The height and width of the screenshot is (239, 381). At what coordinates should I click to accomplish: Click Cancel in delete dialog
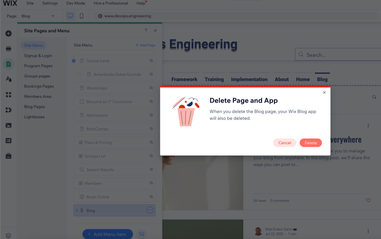(x=285, y=143)
